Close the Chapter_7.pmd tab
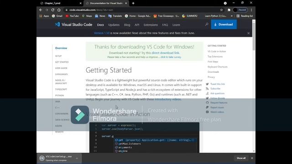This screenshot has height=164, width=292. point(80,3)
